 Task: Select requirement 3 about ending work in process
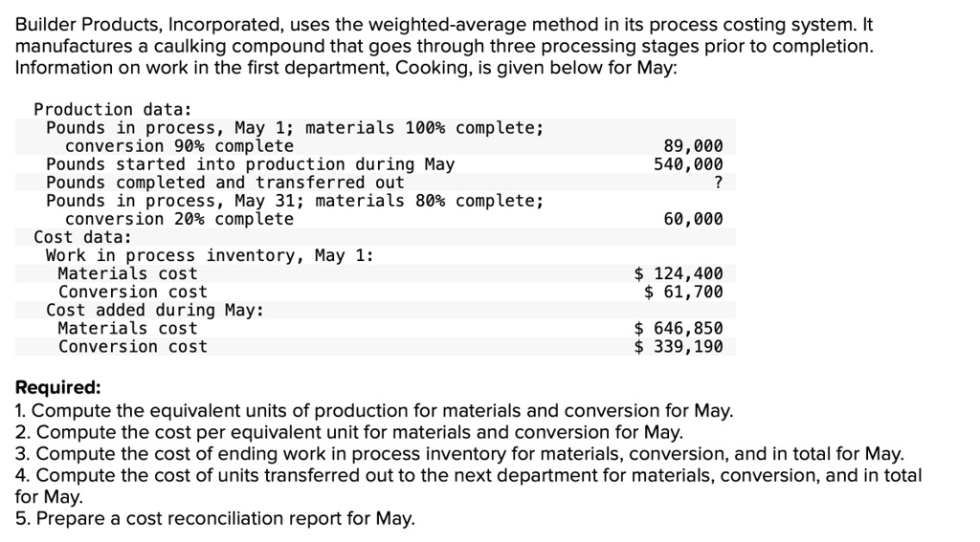pos(459,453)
